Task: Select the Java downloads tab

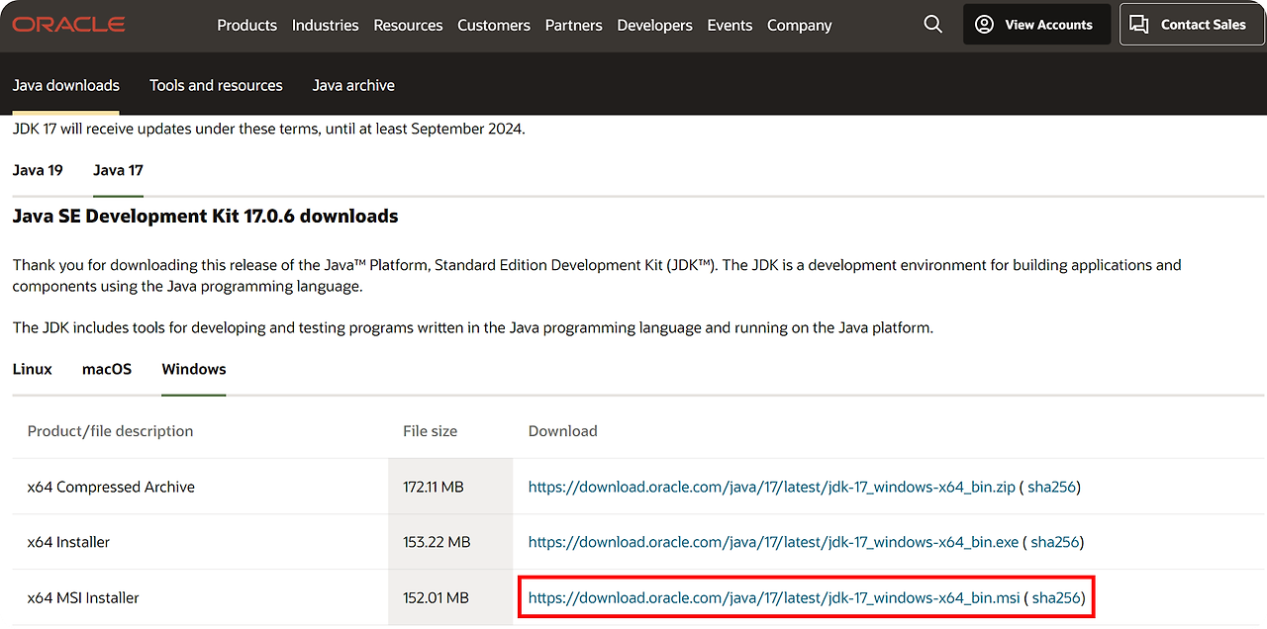Action: pos(65,85)
